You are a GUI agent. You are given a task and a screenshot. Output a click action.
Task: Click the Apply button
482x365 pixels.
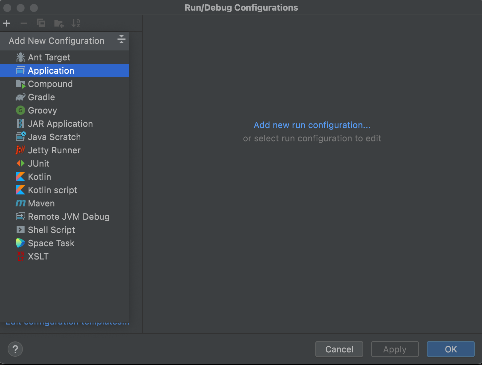point(395,349)
